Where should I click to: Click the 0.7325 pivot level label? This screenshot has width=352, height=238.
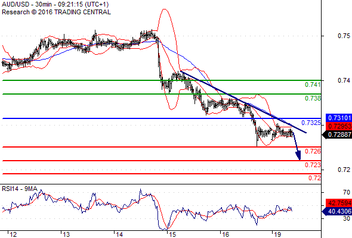[311, 123]
